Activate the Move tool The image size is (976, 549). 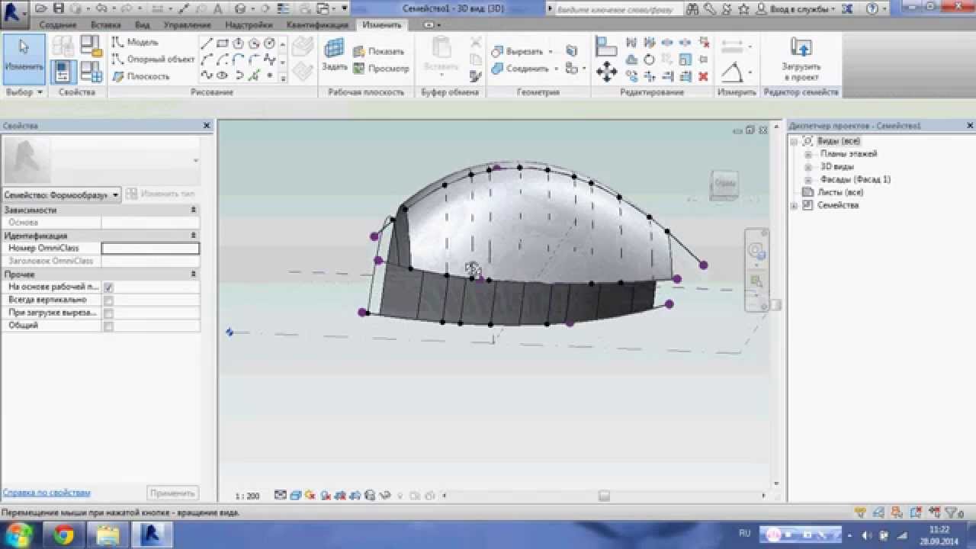pyautogui.click(x=606, y=72)
